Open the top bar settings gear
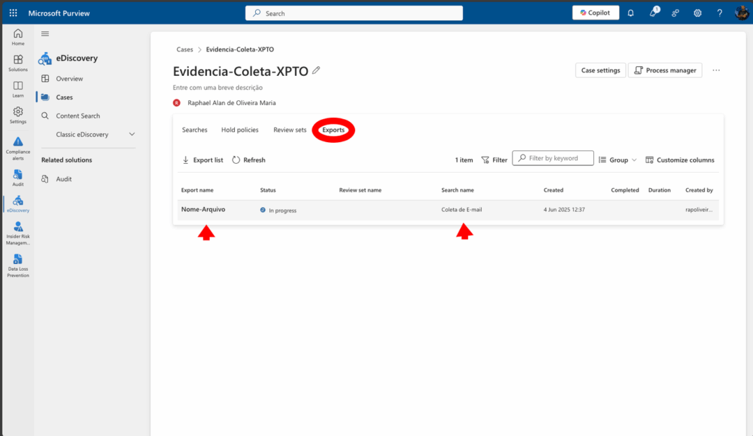This screenshot has height=436, width=753. [x=697, y=13]
